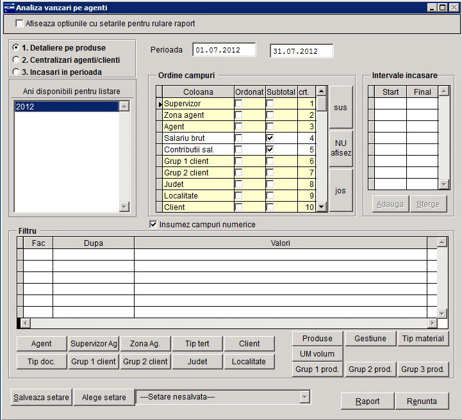Click up arrow of years list scrollbar
The image size is (462, 420).
coord(124,106)
